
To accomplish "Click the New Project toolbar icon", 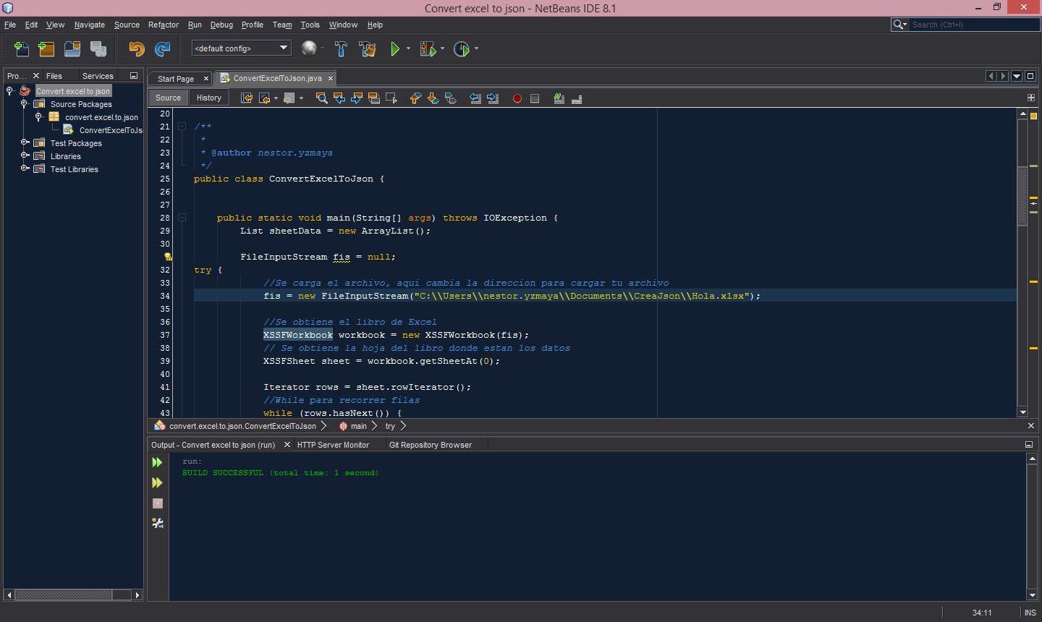I will click(x=46, y=49).
